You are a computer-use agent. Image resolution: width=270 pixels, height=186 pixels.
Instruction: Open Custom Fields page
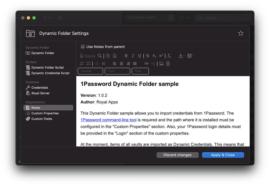pyautogui.click(x=42, y=119)
